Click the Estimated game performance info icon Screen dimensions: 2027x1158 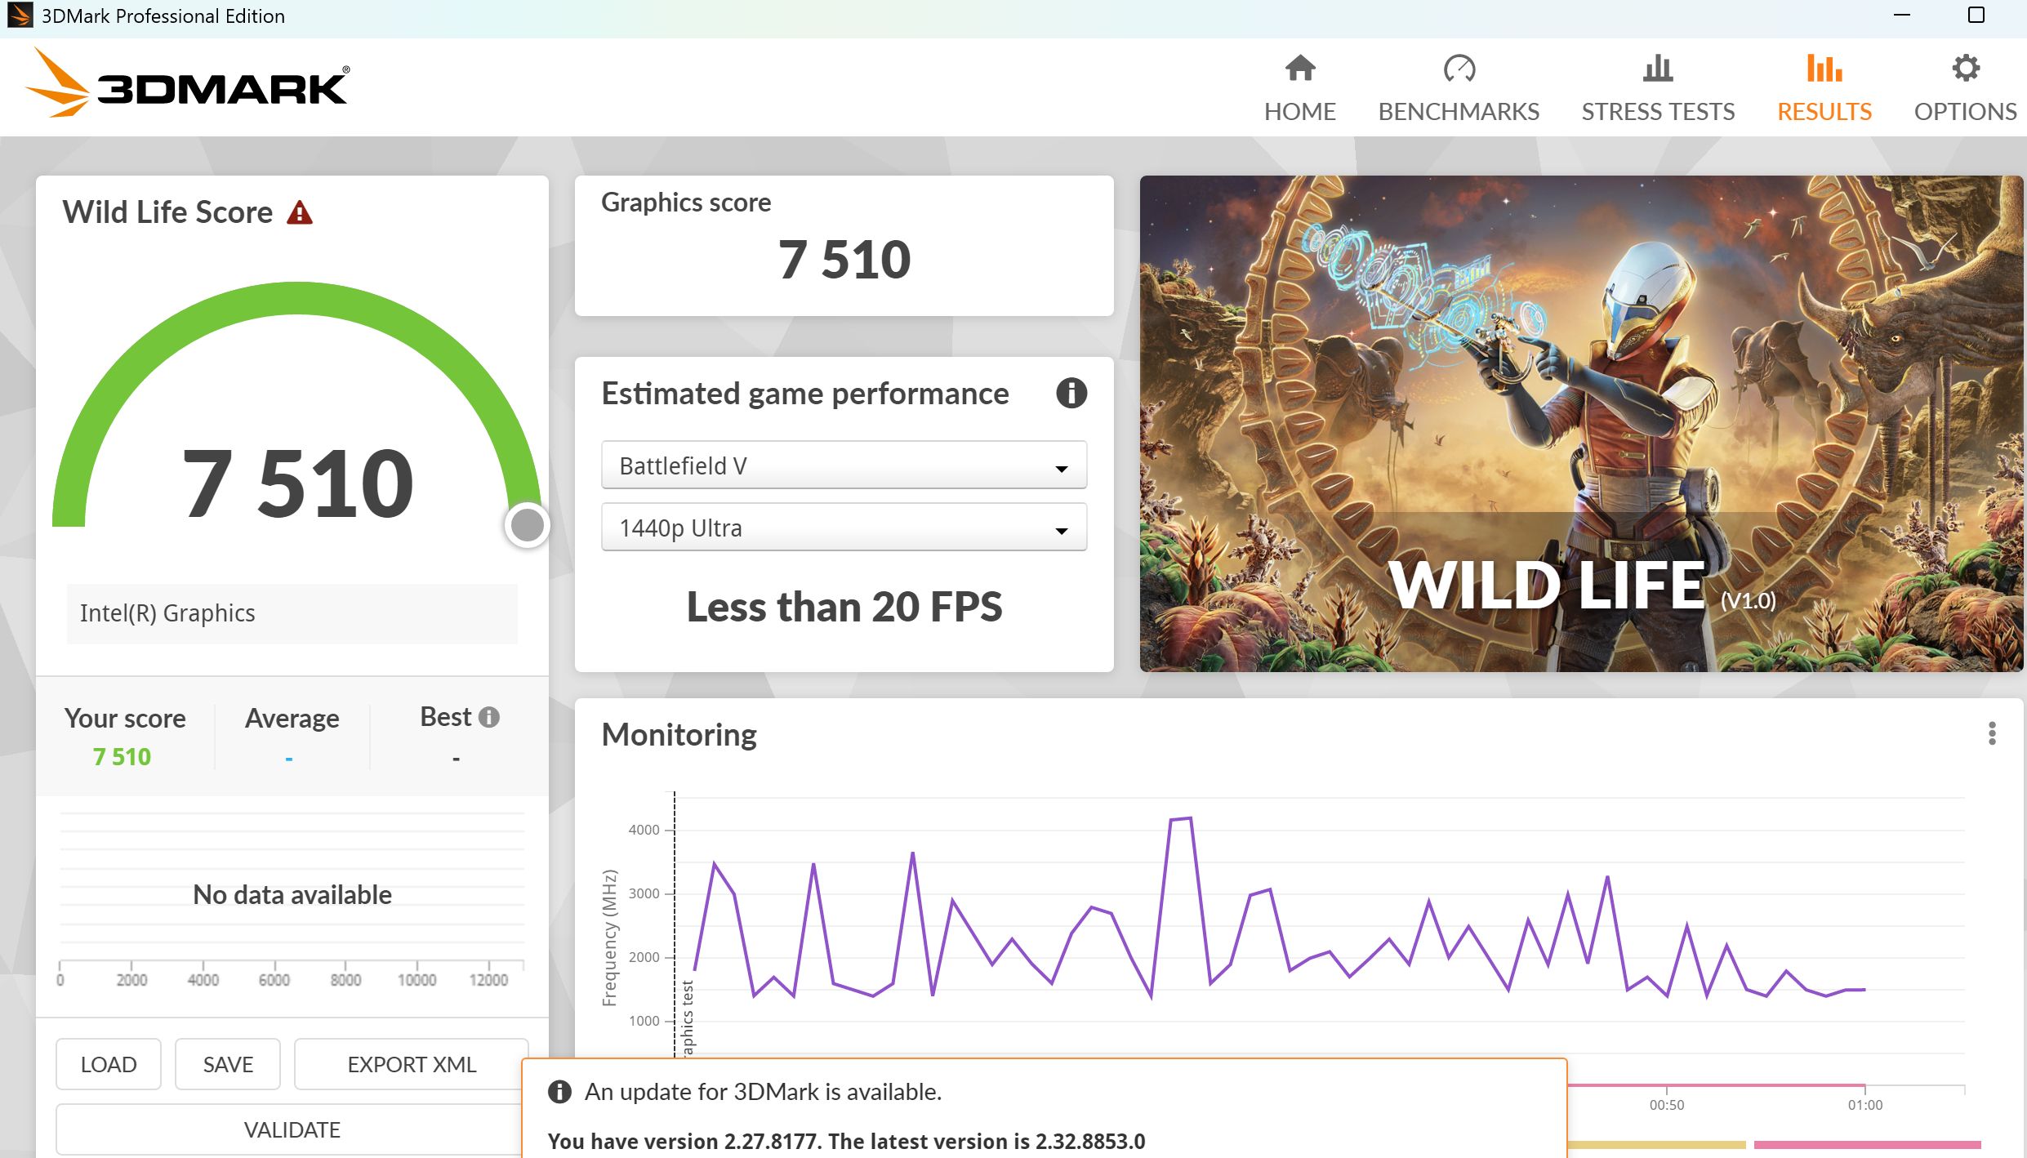pyautogui.click(x=1071, y=394)
